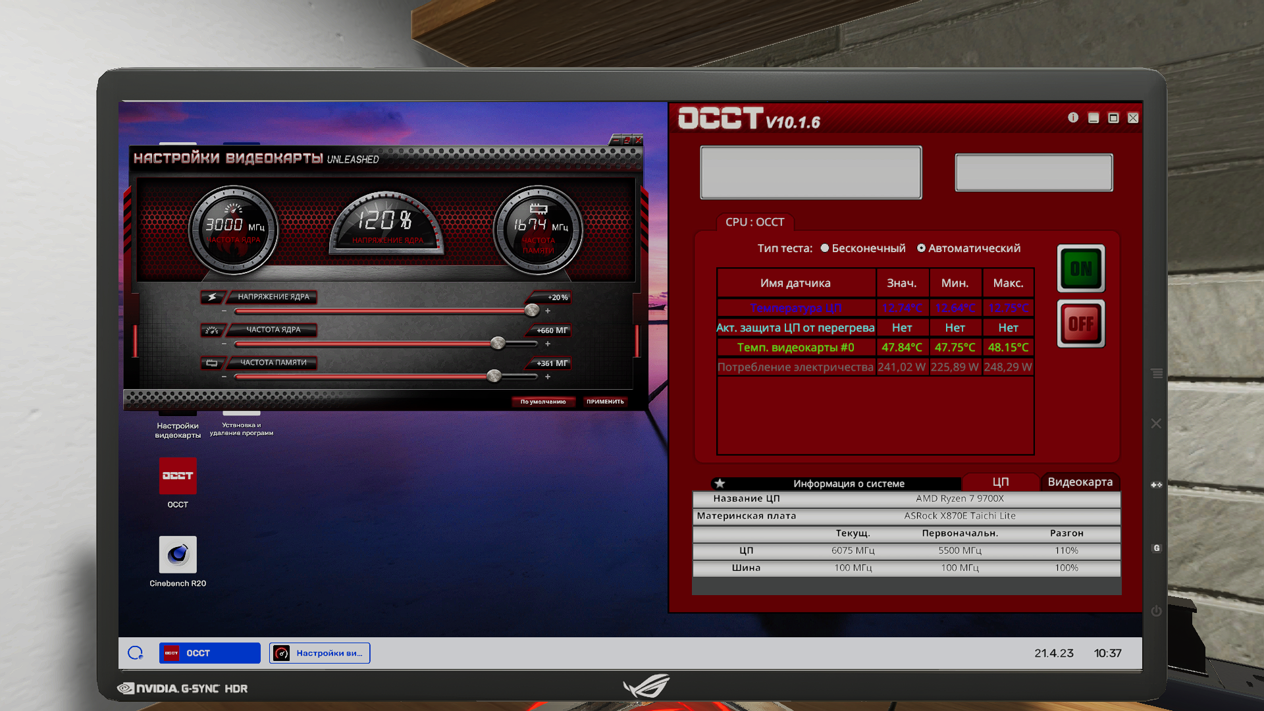Maximize the Настройки видеокарты window
Viewport: 1264px width, 711px height.
click(627, 140)
